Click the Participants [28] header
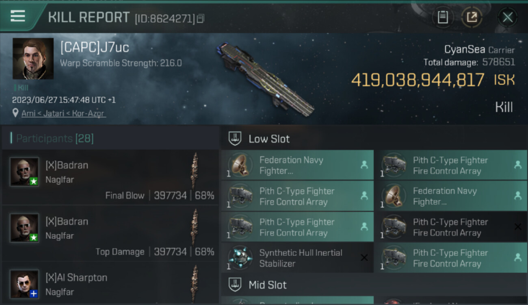 55,139
